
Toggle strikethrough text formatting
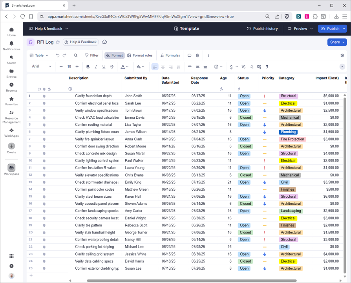click(112, 67)
